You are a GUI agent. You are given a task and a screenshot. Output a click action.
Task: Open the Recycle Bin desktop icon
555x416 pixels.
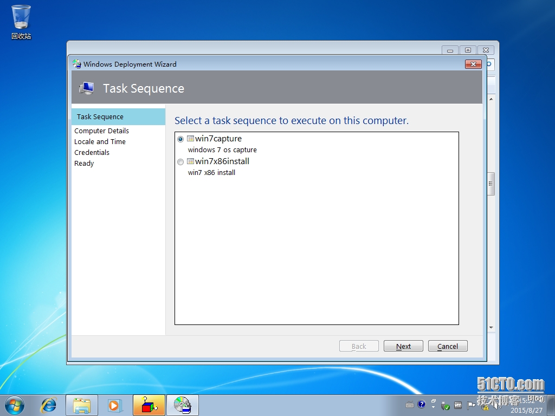tap(21, 22)
